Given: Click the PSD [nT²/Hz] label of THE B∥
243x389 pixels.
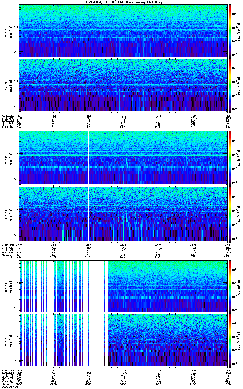Looking at the screenshot, I should click(239, 341).
